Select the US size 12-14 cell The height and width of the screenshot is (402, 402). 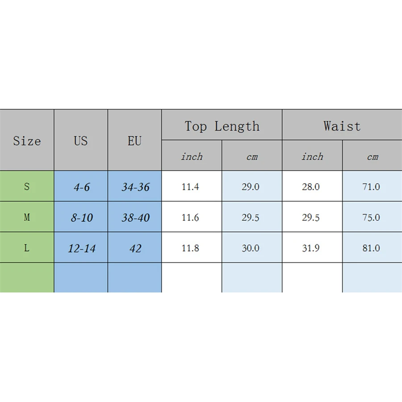pyautogui.click(x=81, y=248)
